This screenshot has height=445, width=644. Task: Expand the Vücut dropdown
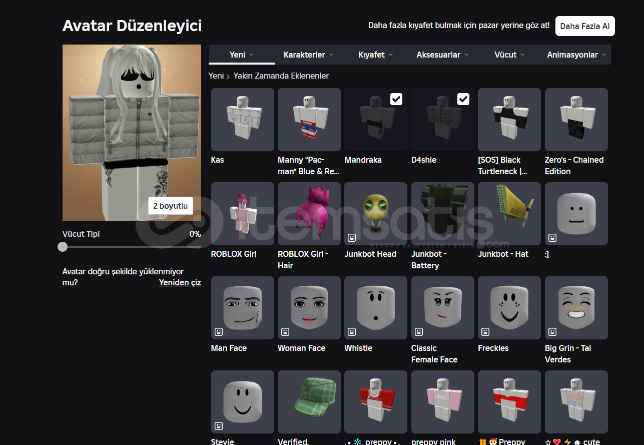pyautogui.click(x=509, y=55)
